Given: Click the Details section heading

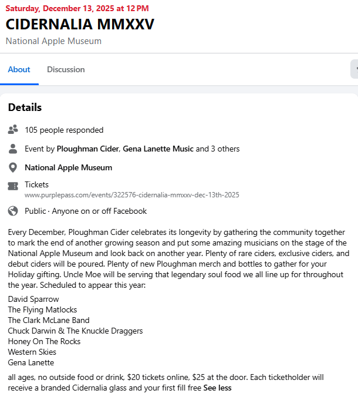Looking at the screenshot, I should (25, 107).
